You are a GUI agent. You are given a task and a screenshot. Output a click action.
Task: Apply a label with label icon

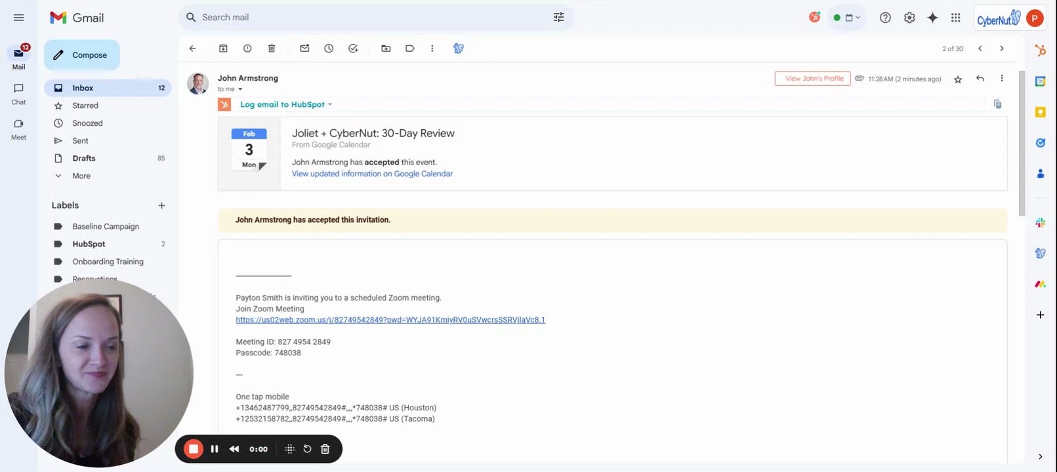(x=410, y=49)
